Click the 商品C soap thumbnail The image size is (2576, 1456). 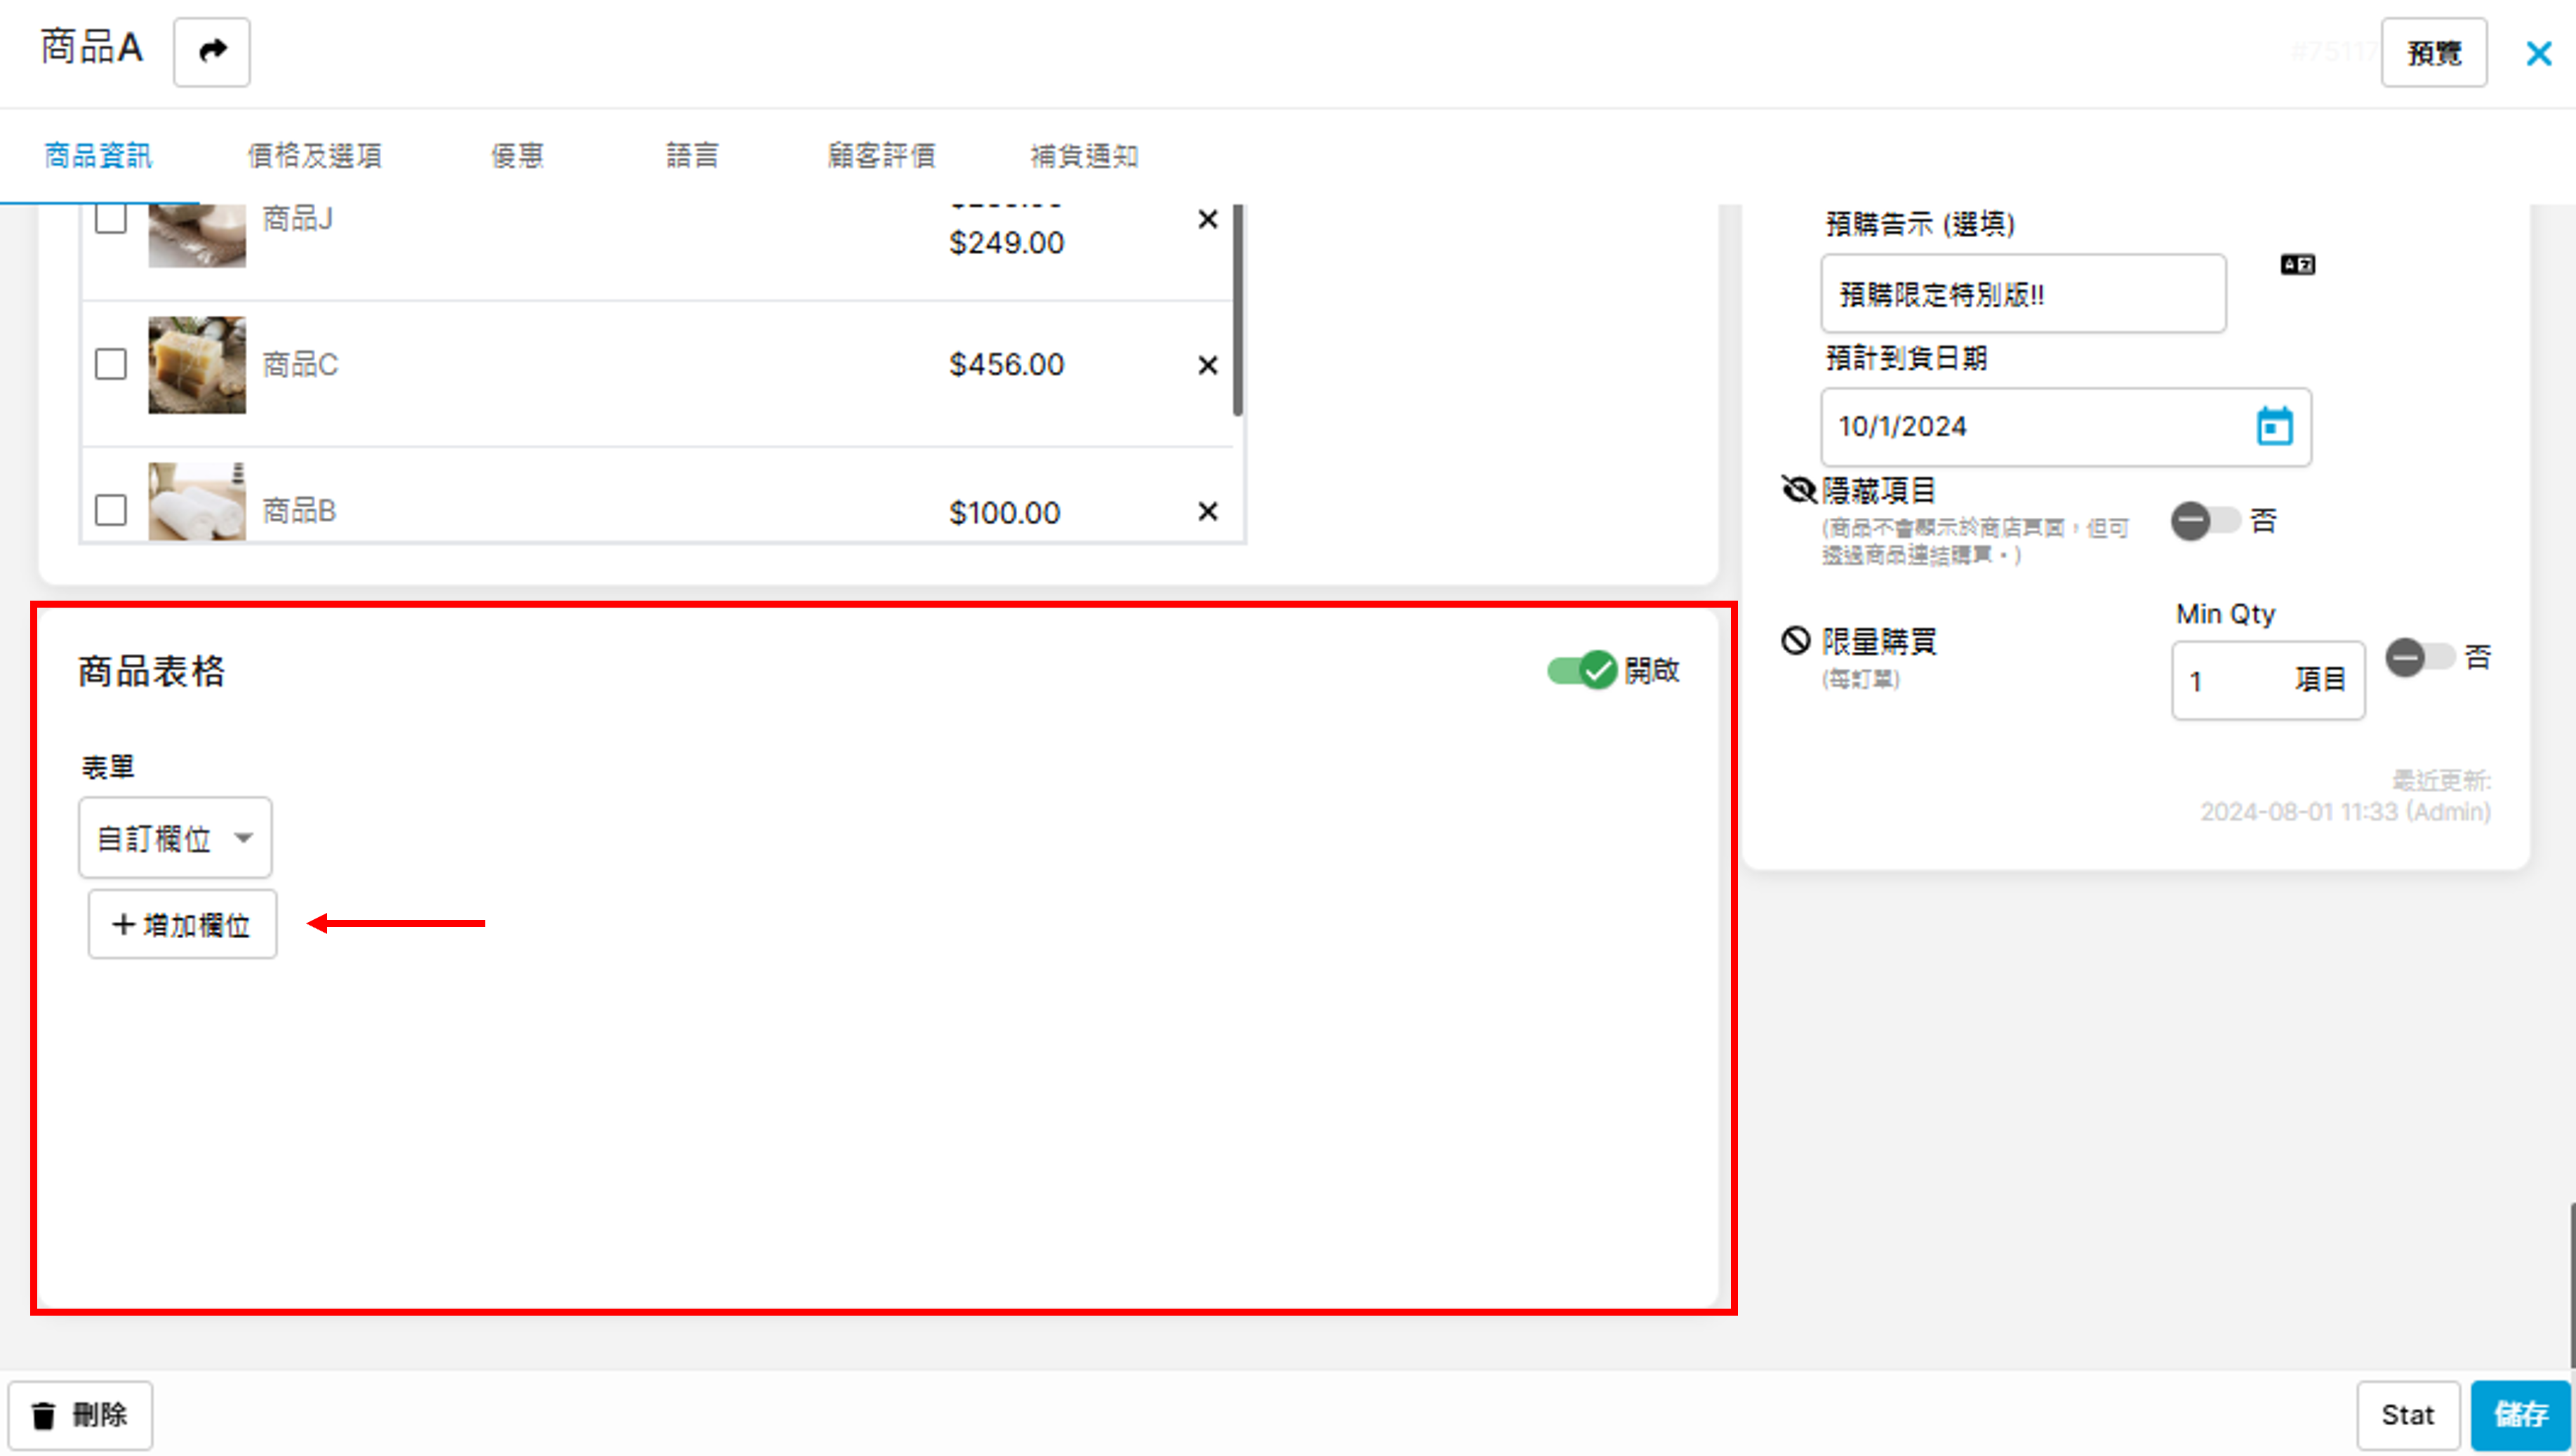(196, 365)
